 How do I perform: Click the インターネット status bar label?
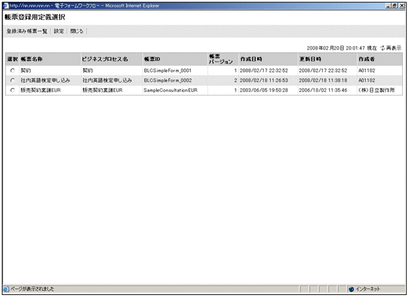[368, 289]
